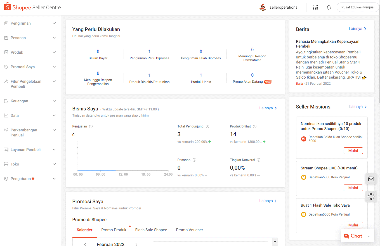Open the floating mail inbox icon
The height and width of the screenshot is (246, 380).
click(x=371, y=179)
